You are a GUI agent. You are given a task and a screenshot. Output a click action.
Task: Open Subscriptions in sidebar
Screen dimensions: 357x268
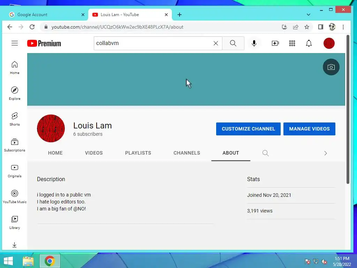15,145
